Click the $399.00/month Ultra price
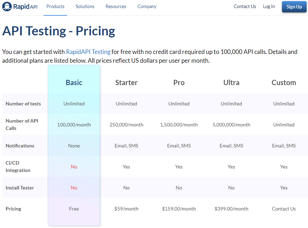 pos(231,209)
